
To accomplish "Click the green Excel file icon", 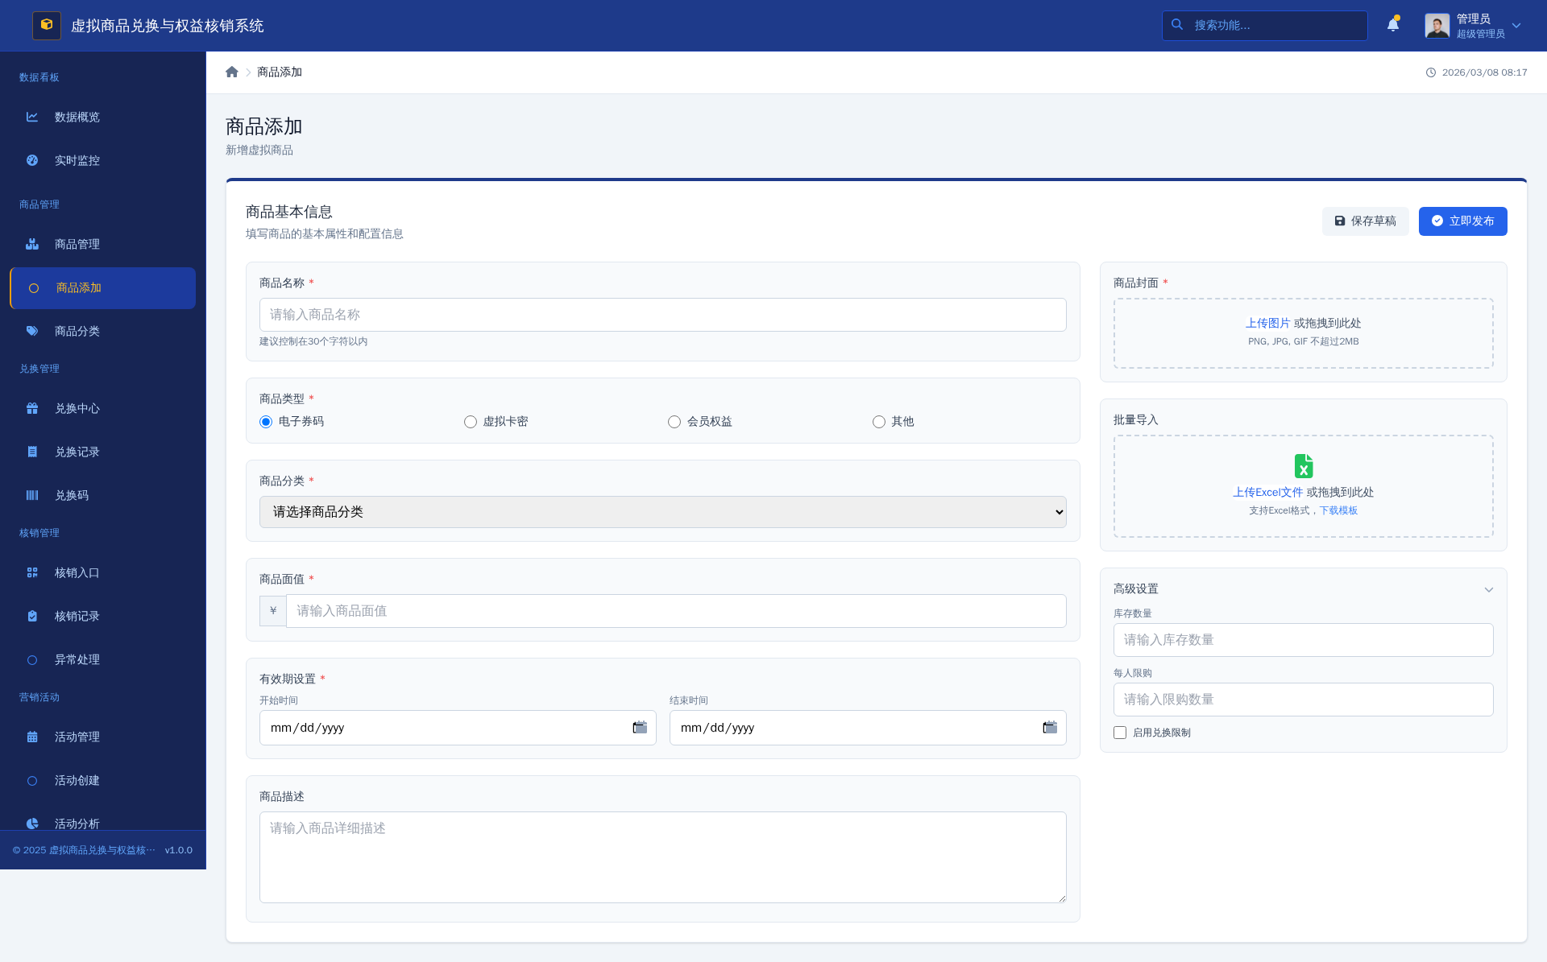I will click(1303, 466).
